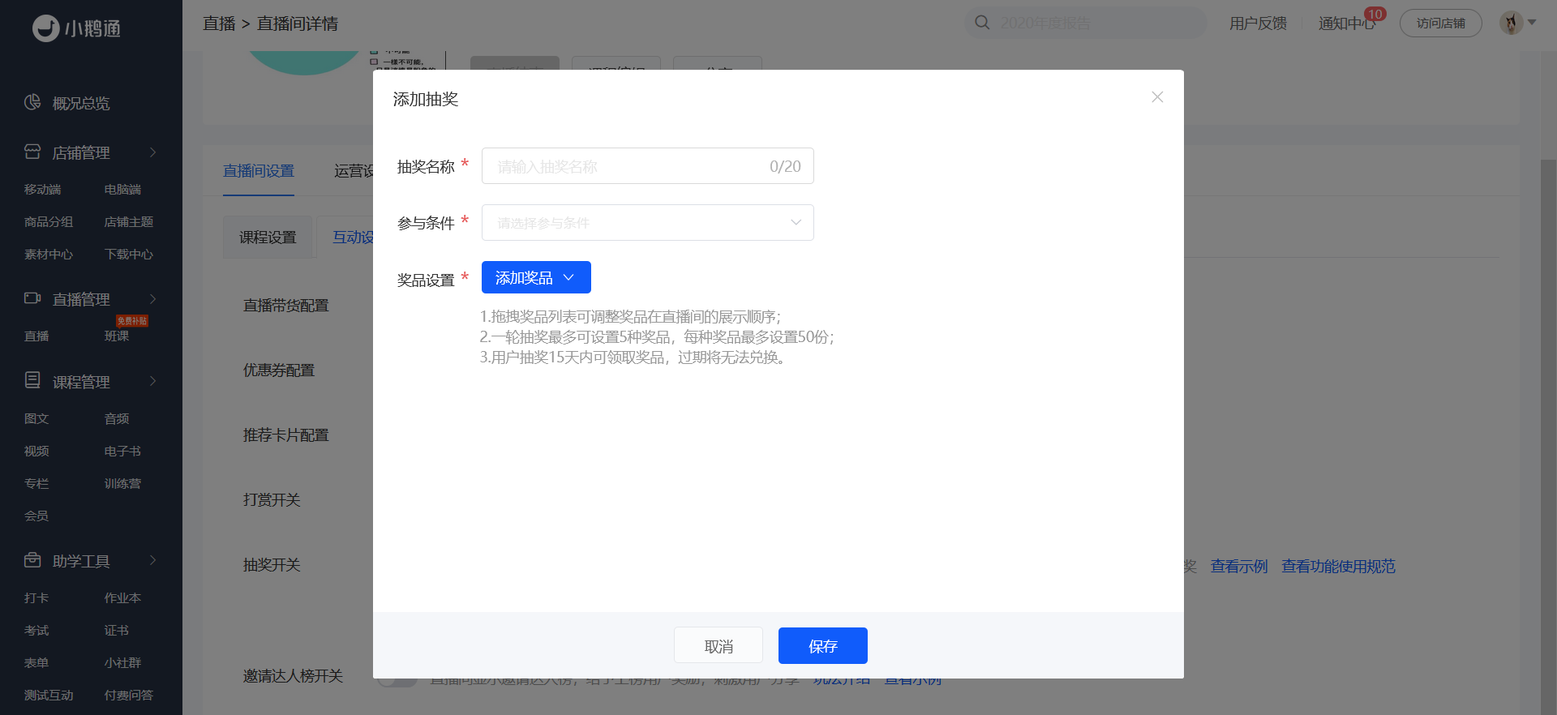Open 移动端 in the sidebar
Screen dimensions: 1557x715
click(42, 189)
